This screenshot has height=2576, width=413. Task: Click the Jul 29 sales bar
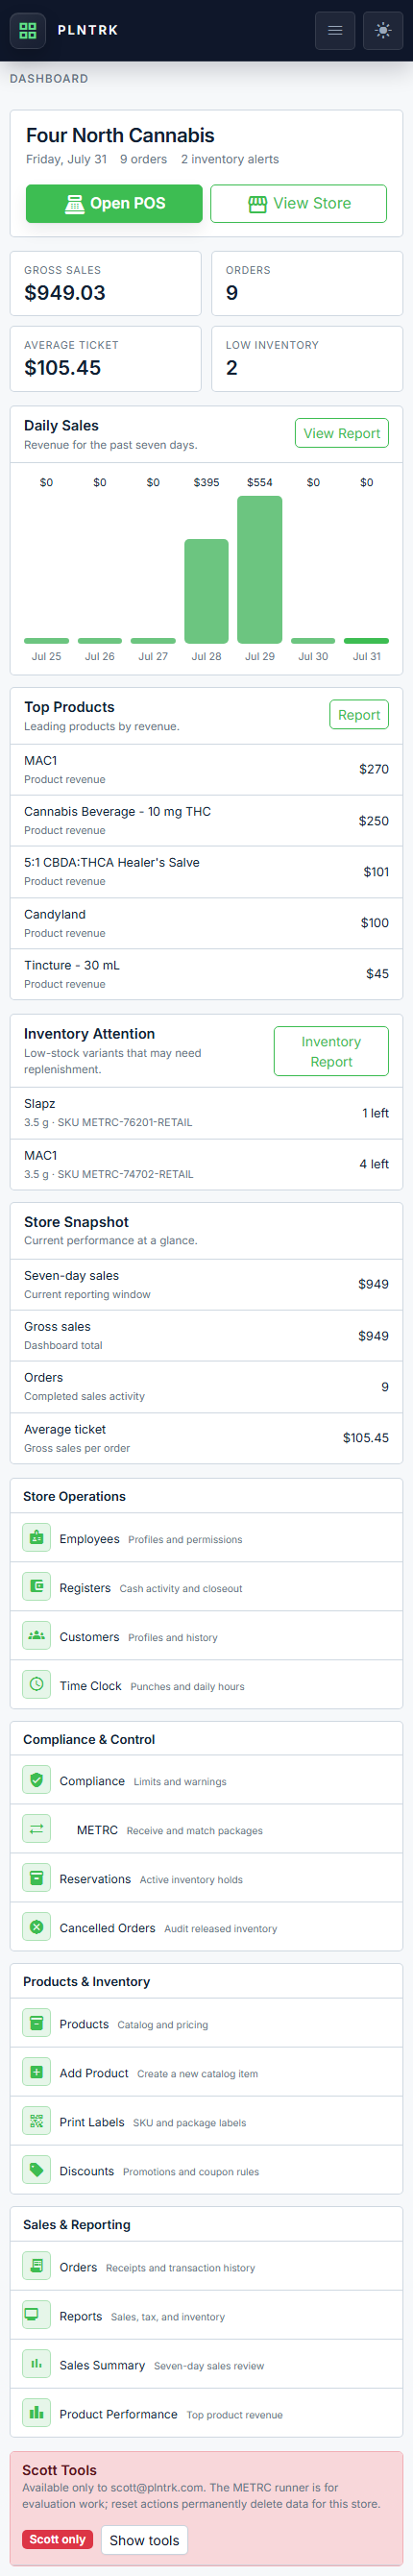tap(260, 570)
